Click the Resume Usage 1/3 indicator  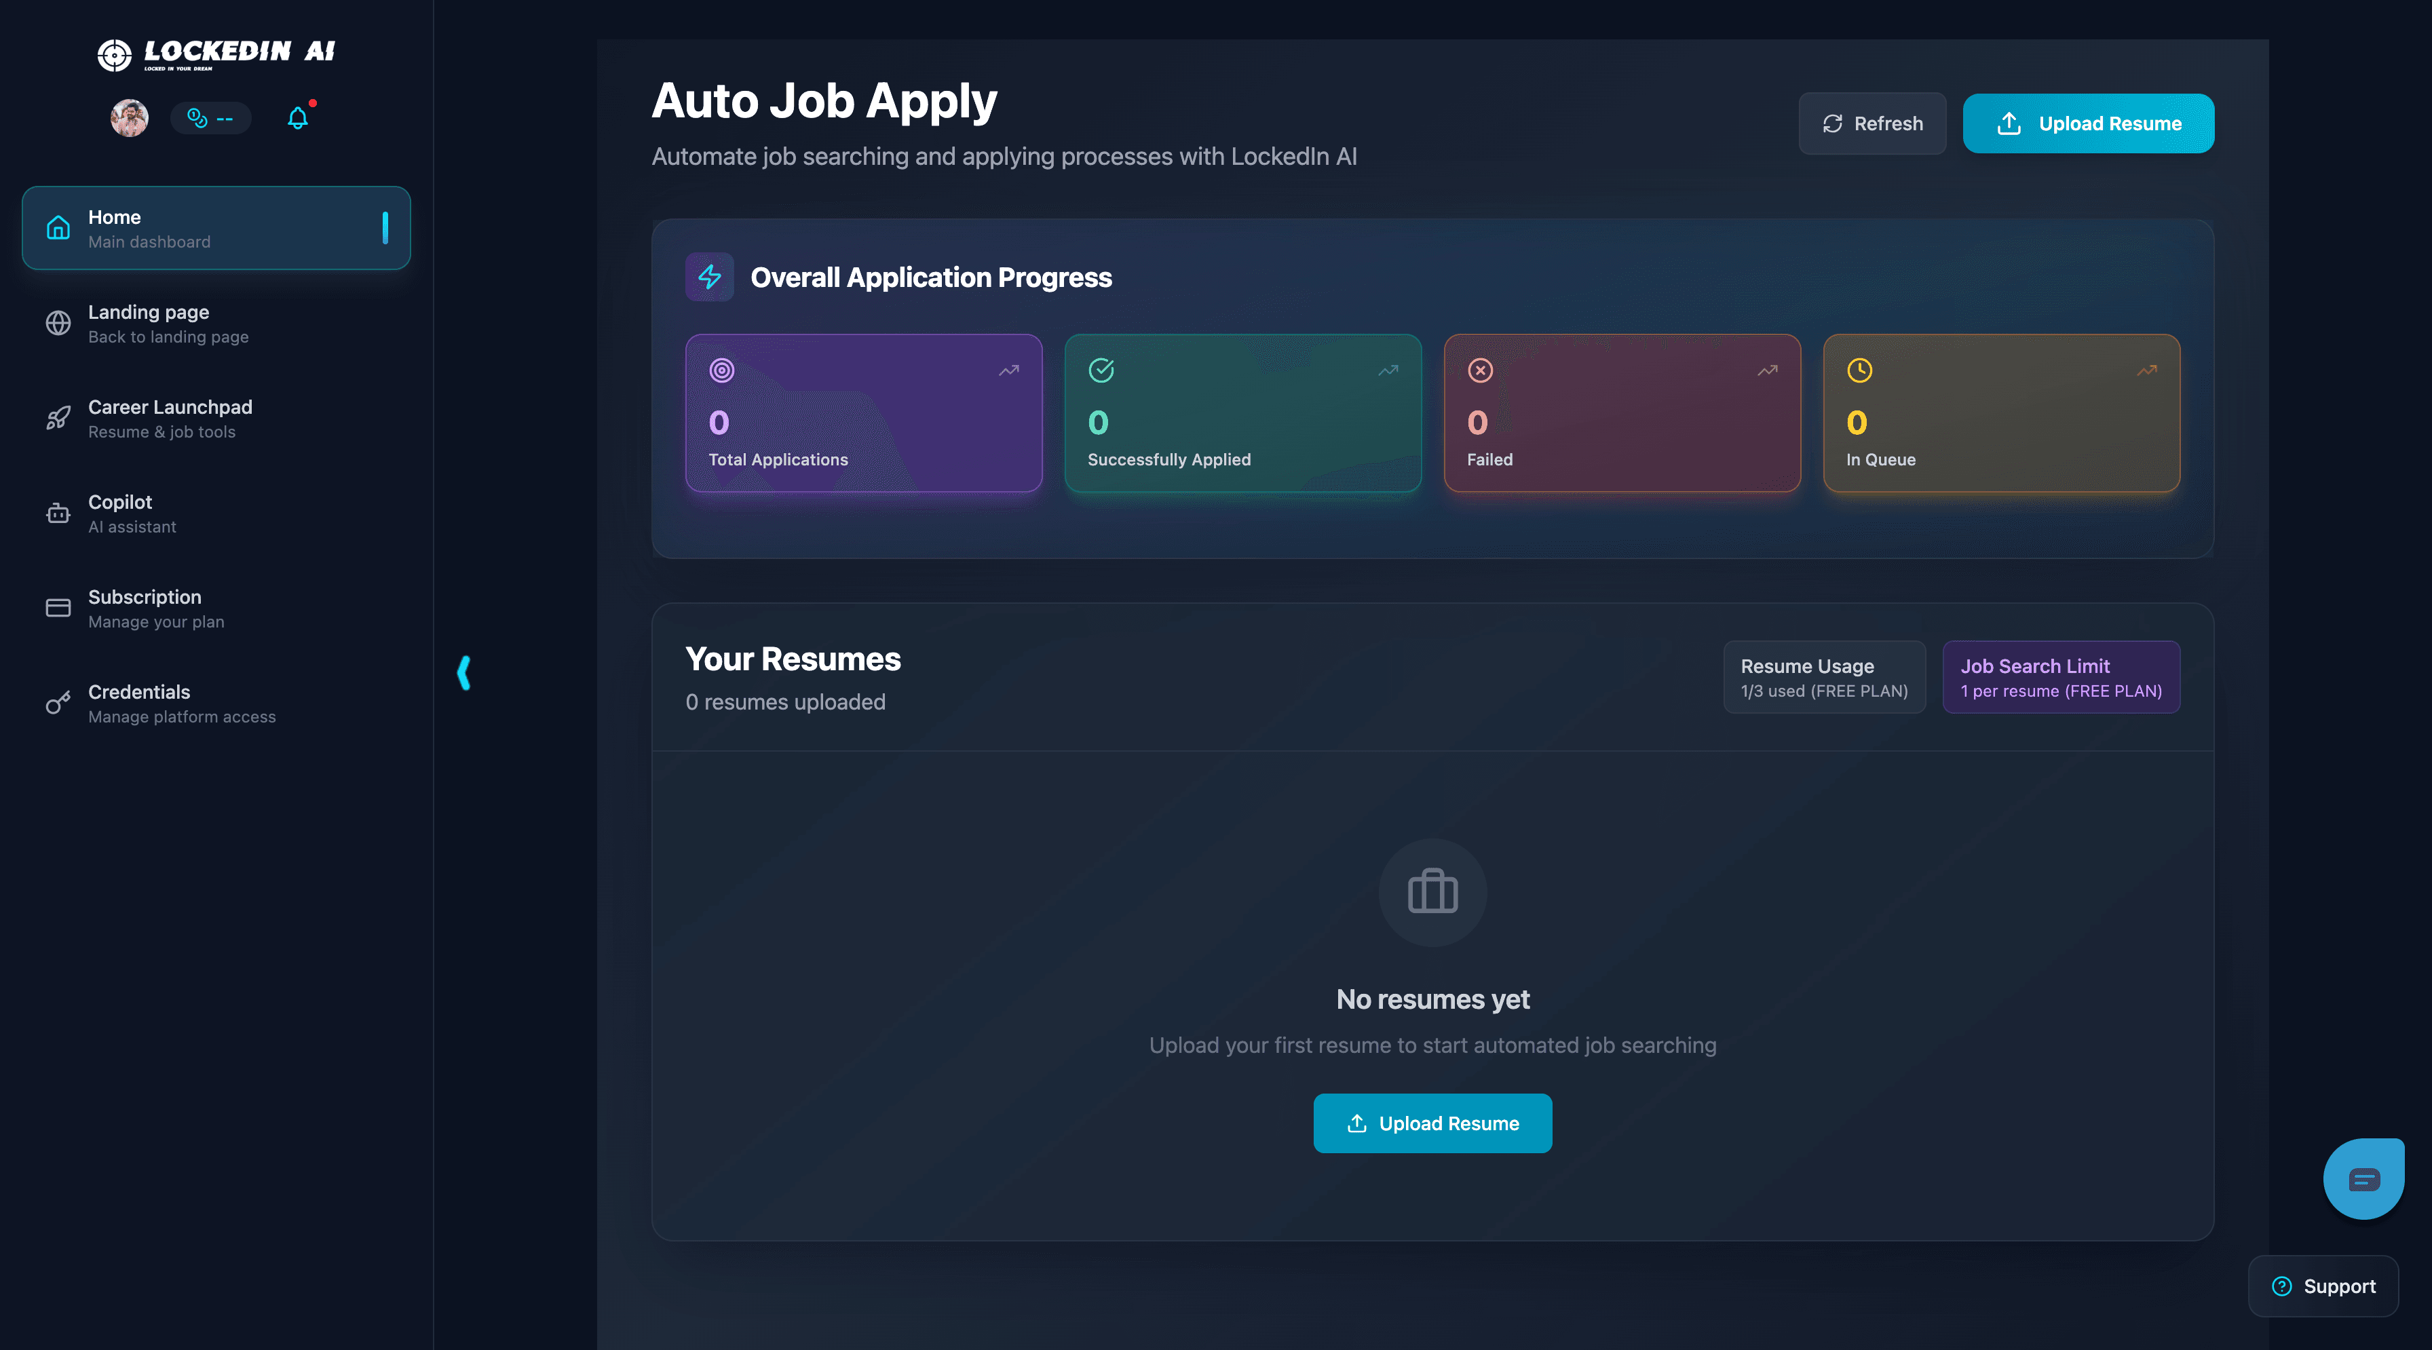click(x=1823, y=676)
